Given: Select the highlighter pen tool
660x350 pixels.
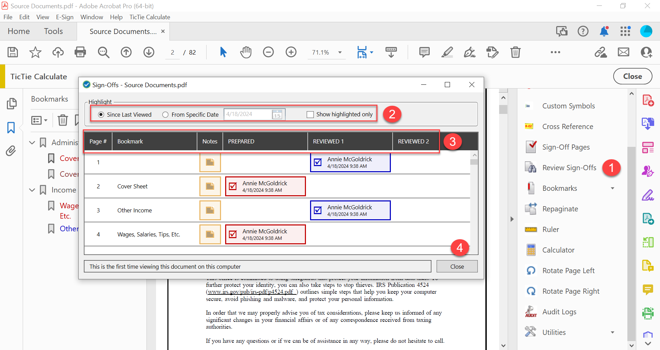Looking at the screenshot, I should pos(447,52).
